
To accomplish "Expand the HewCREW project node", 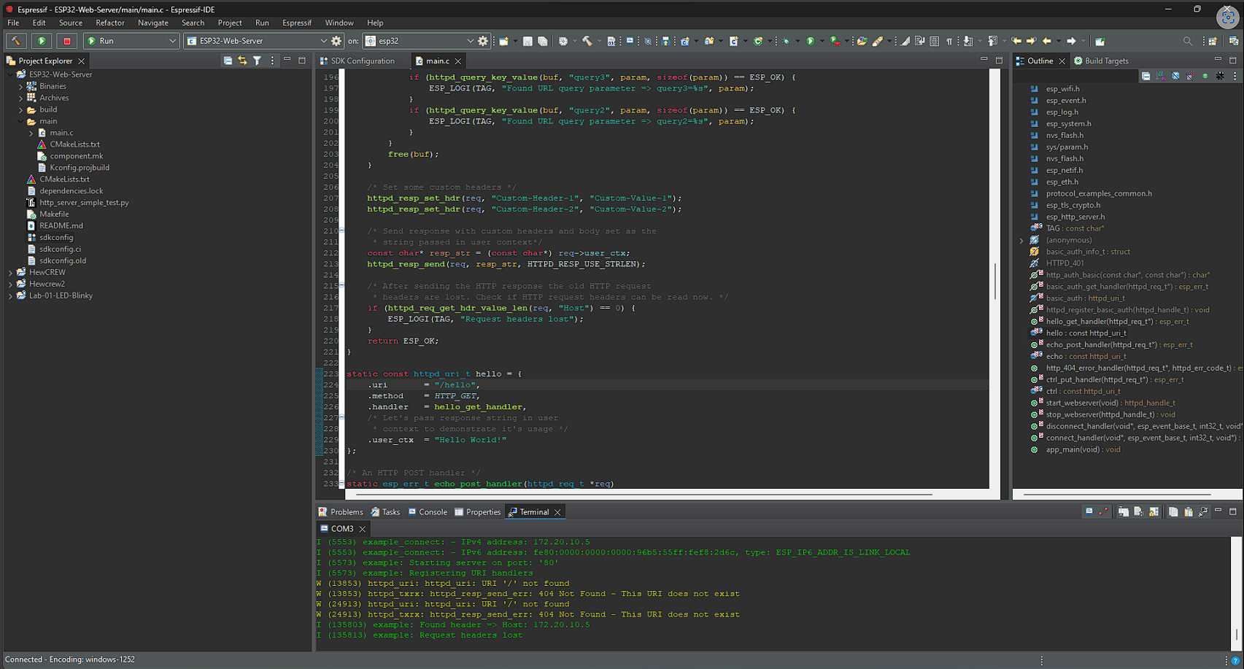I will pos(10,272).
